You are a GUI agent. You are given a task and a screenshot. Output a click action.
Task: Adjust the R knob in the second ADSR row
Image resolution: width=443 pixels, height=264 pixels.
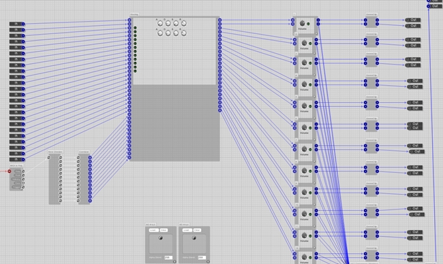tap(184, 33)
